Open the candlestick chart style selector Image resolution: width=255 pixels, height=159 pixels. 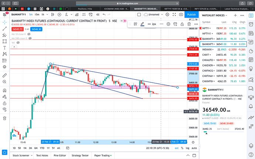click(x=52, y=15)
